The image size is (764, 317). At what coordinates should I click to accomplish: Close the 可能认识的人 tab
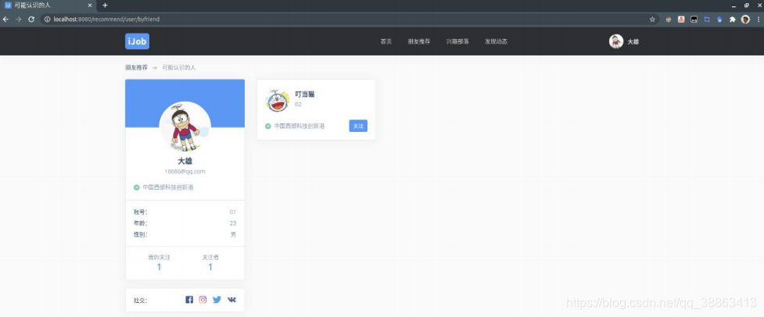coord(90,5)
